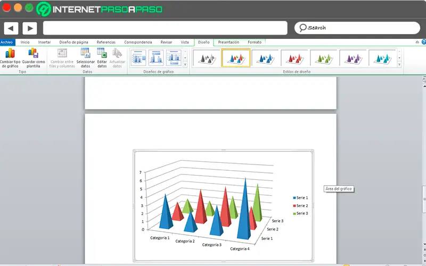Open the Referencias tab
The height and width of the screenshot is (266, 426).
point(106,43)
